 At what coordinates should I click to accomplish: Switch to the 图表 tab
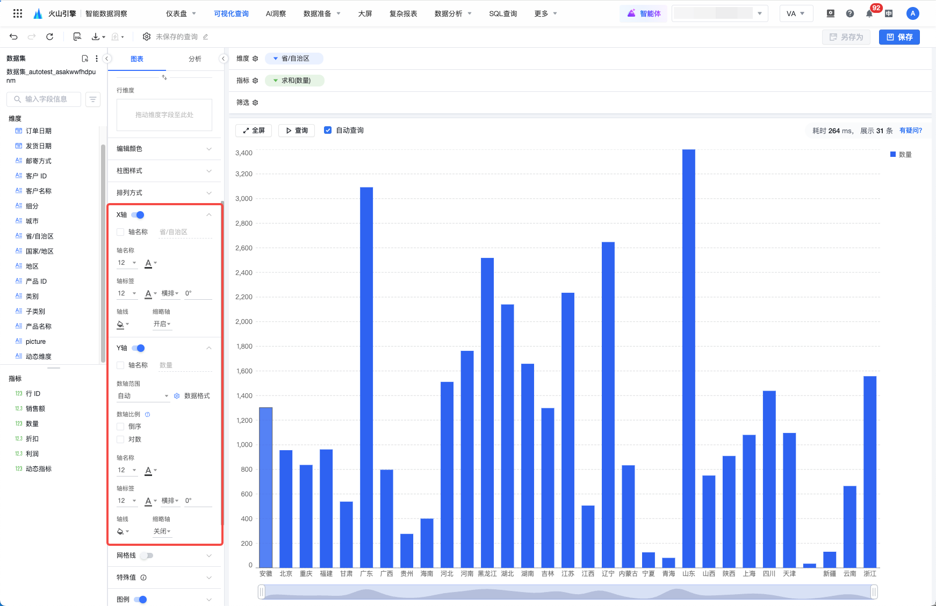[x=137, y=59]
